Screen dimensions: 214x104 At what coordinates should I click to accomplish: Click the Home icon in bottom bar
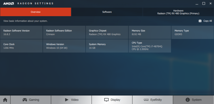5,100
